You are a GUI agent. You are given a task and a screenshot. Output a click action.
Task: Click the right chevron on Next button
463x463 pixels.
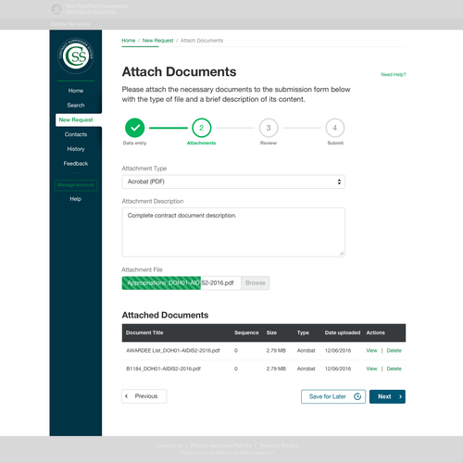tap(400, 396)
